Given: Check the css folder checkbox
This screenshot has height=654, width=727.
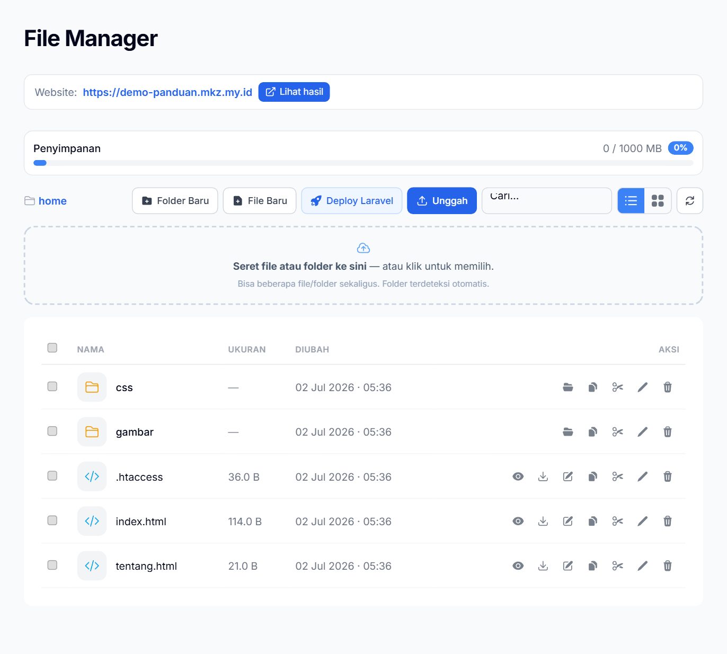Looking at the screenshot, I should [52, 386].
